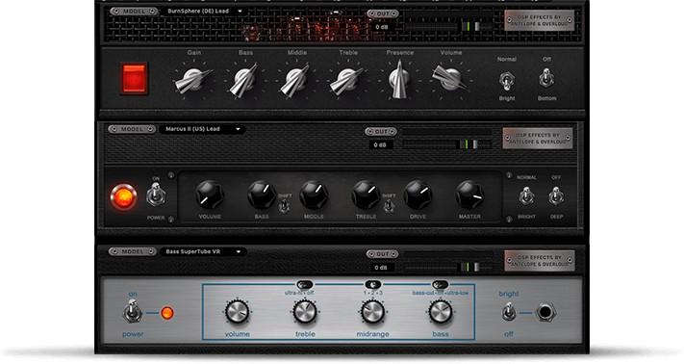Toggle the SHIFT switch next to BASS knob

click(284, 206)
